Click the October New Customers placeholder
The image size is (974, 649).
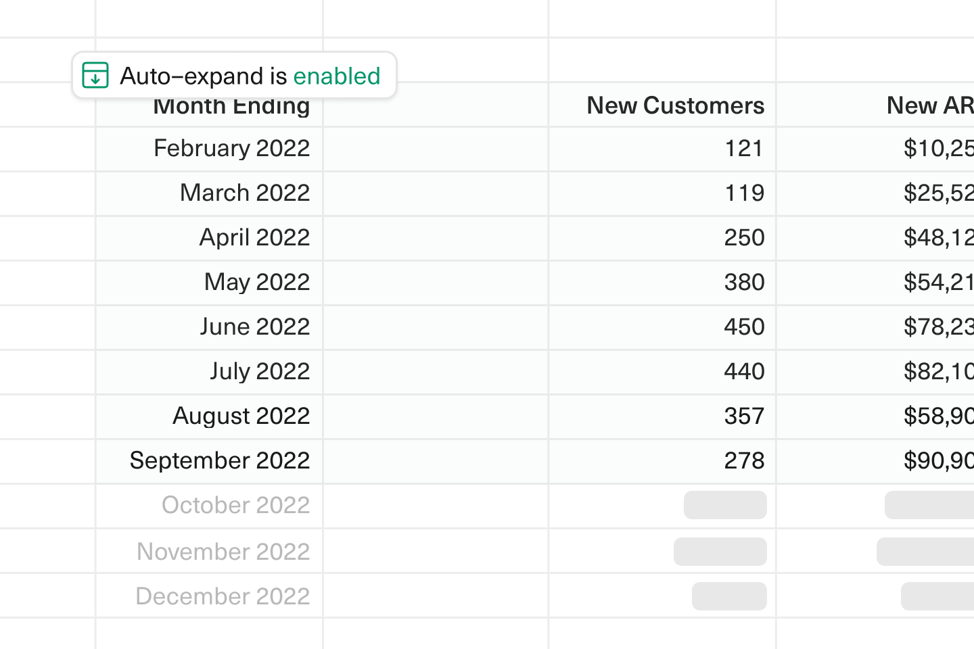pyautogui.click(x=725, y=505)
